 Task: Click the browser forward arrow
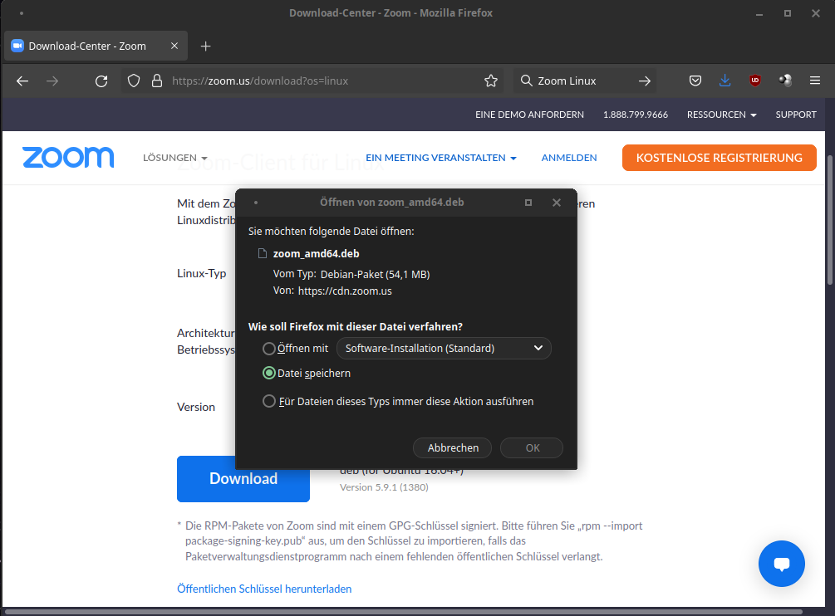point(52,81)
